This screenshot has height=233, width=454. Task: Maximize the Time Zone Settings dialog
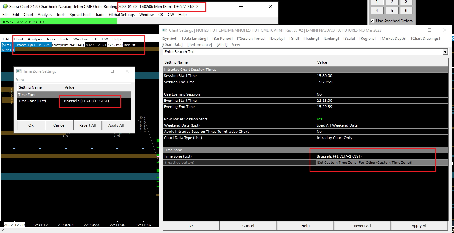coord(112,71)
